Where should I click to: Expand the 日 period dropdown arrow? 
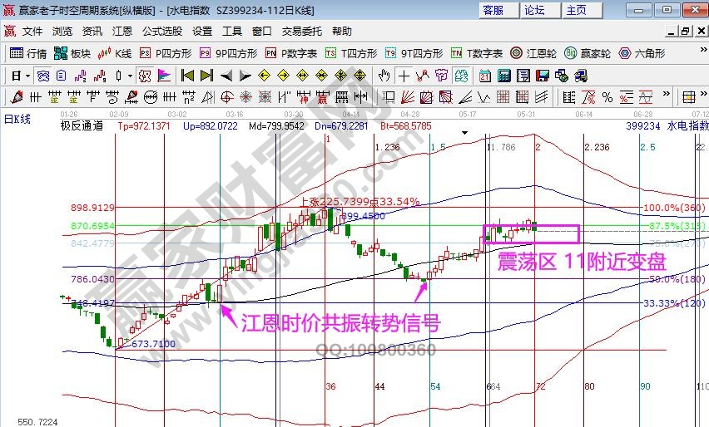[27, 76]
